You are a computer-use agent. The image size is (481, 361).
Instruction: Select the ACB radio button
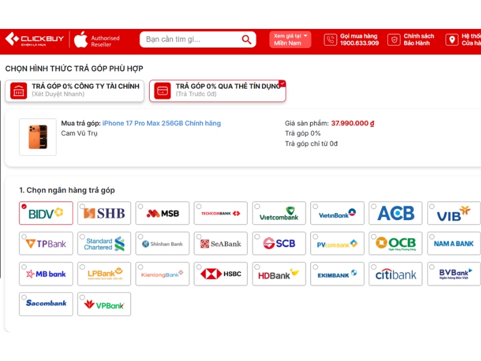[373, 206]
